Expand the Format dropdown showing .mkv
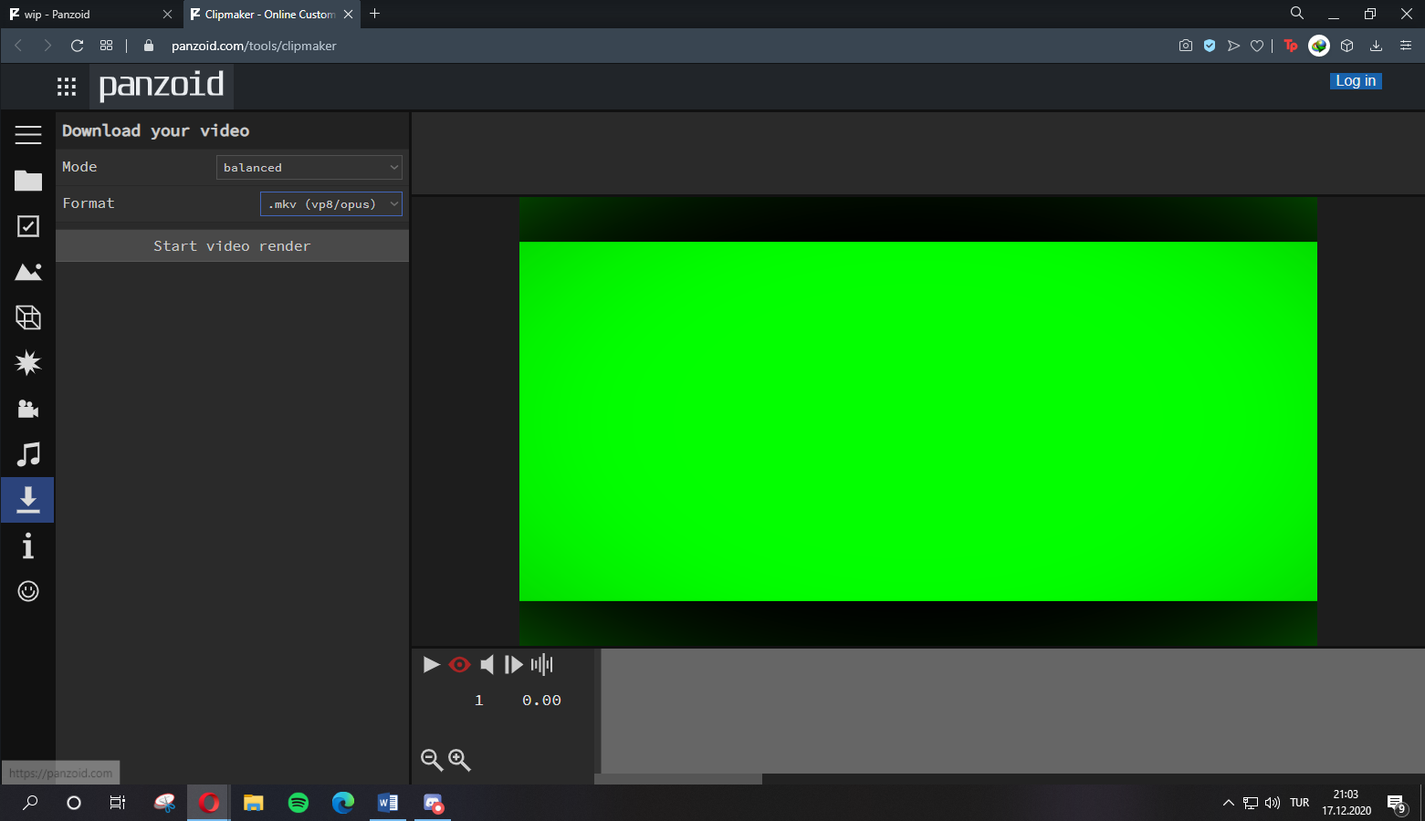Screen dimensions: 1425x821 tap(331, 203)
